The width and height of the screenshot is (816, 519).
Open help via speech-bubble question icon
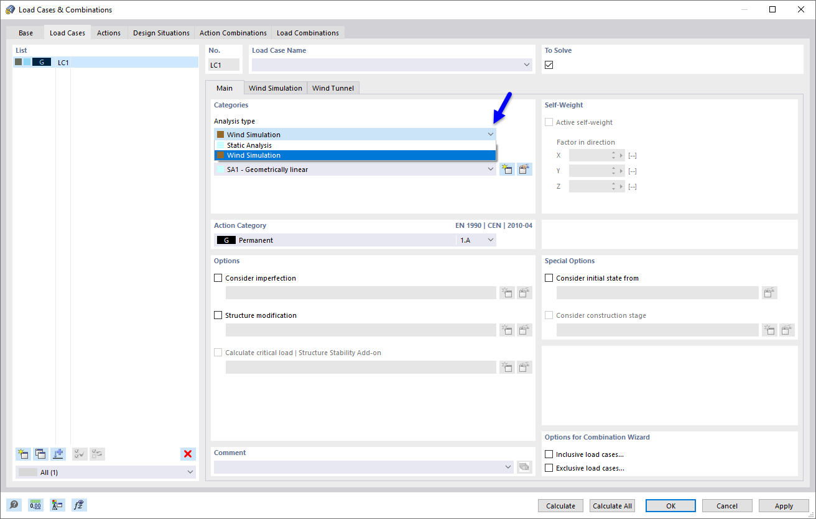pos(14,505)
